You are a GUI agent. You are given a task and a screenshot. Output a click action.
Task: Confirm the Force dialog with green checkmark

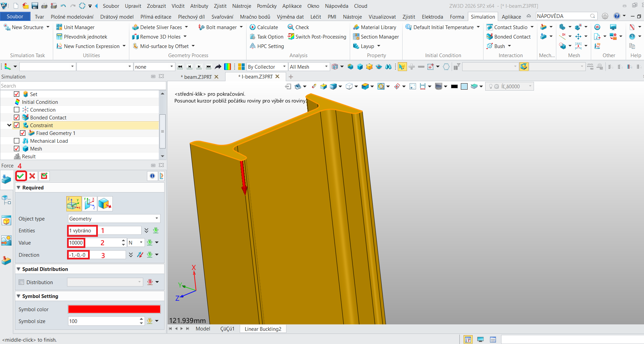pos(21,176)
